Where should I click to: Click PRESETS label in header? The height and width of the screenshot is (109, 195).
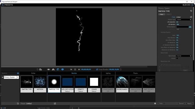coord(9,5)
